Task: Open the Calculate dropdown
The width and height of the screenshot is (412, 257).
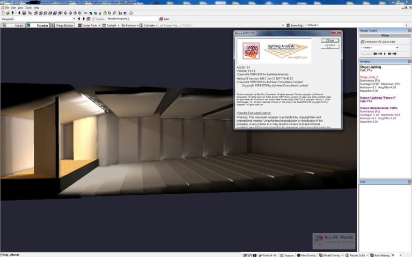Action: click(x=157, y=26)
